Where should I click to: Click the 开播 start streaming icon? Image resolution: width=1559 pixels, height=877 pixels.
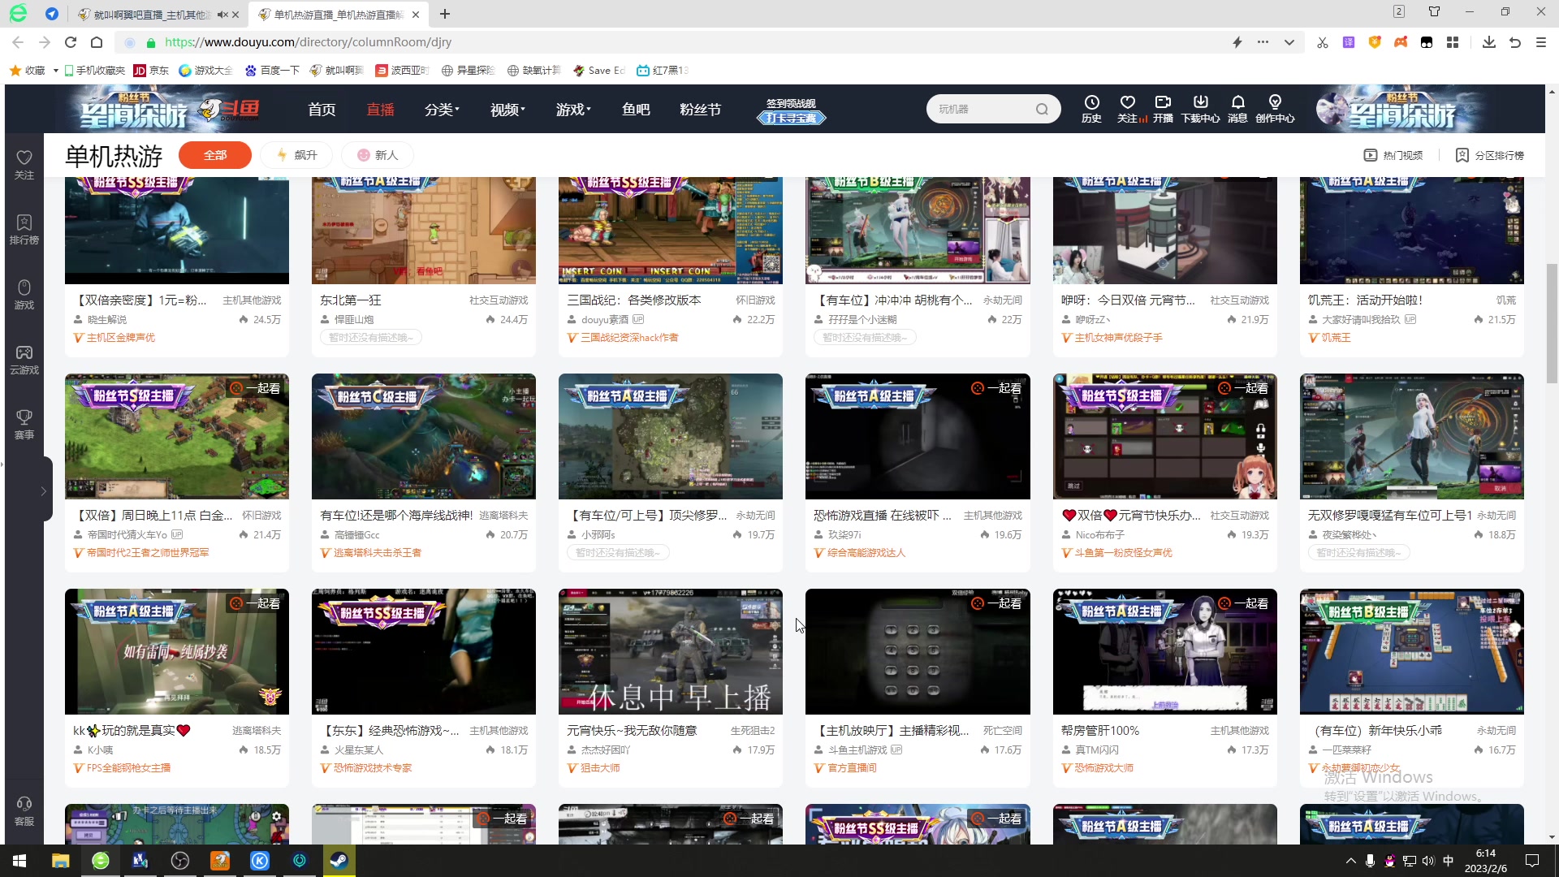1163,109
